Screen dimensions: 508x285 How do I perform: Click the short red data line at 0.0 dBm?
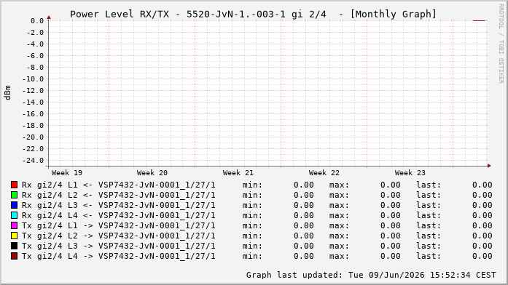point(479,20)
